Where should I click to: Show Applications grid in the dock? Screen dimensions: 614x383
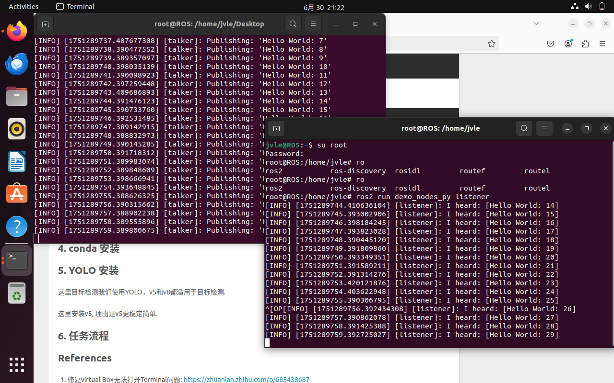click(17, 365)
